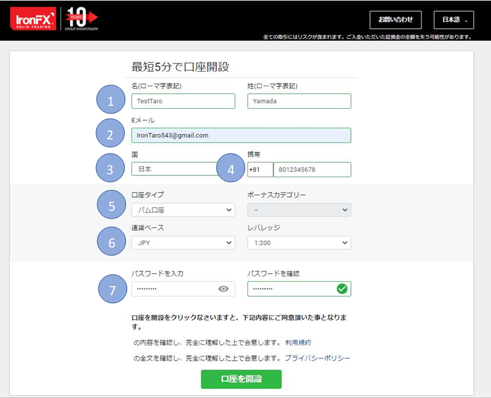Click the IronFX logo
Screen dimensions: 491x398
33,19
